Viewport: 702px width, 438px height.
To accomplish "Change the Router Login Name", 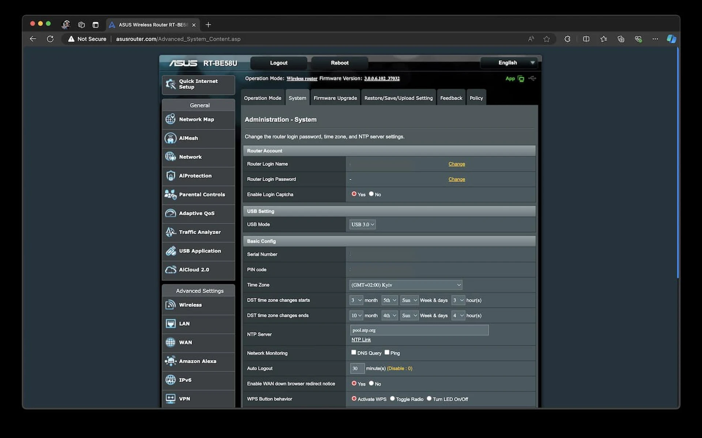I will [x=457, y=164].
